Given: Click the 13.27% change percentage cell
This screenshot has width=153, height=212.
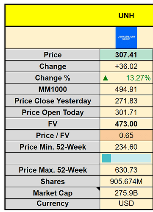Looking at the screenshot, I should pyautogui.click(x=126, y=78).
